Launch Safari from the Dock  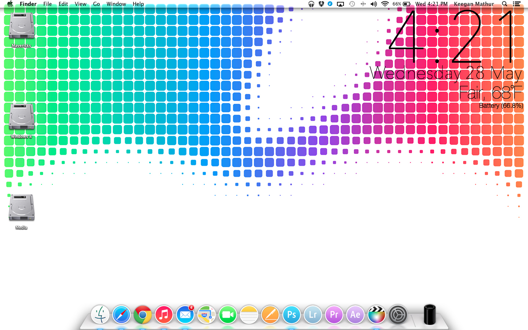point(121,315)
